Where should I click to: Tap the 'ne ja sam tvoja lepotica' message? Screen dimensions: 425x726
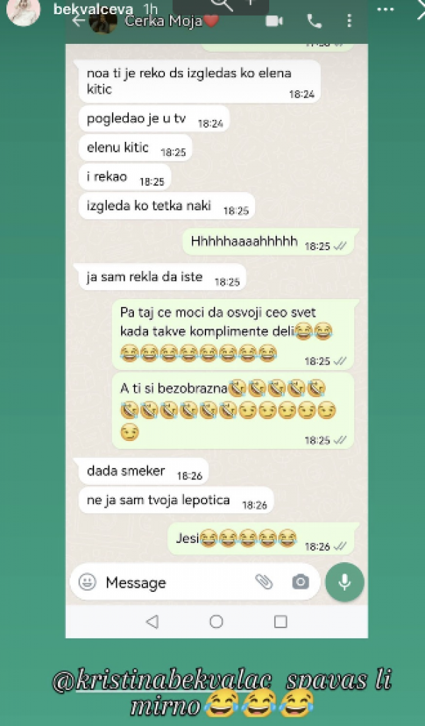[x=176, y=501]
